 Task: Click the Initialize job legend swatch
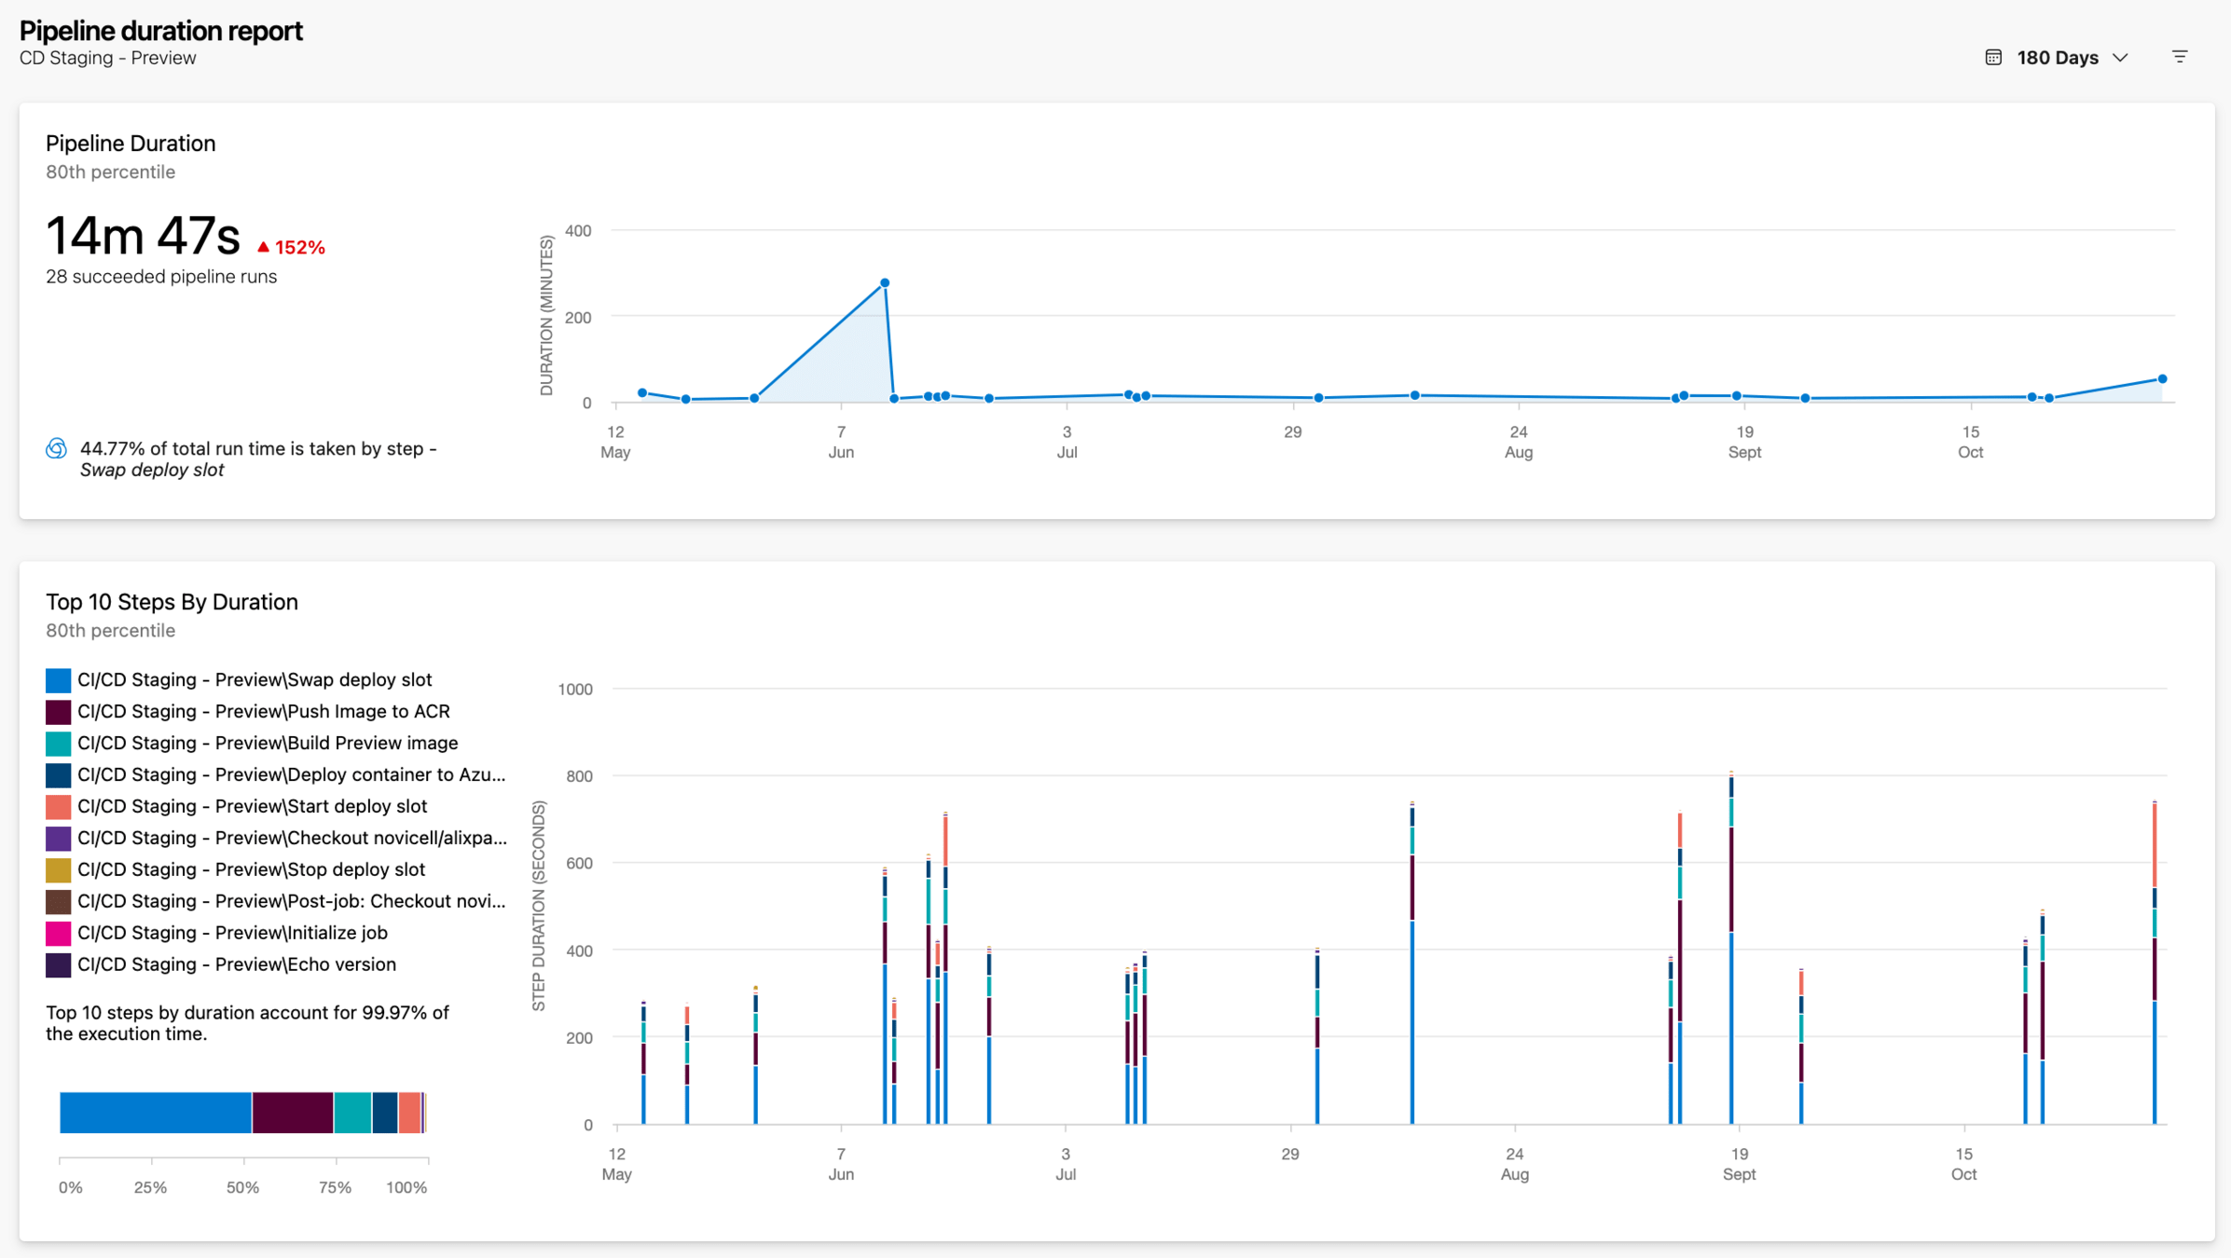point(58,933)
